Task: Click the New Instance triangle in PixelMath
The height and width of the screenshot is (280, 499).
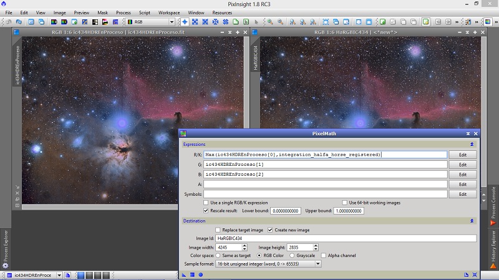Action: pos(185,274)
